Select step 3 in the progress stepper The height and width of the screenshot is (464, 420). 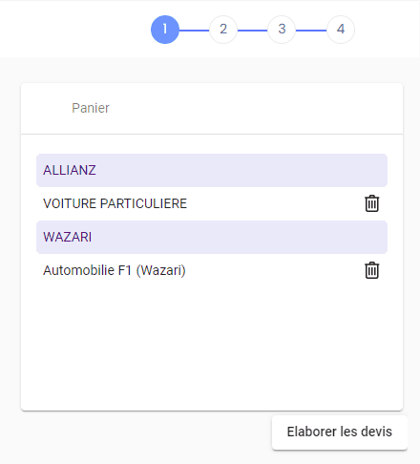(282, 30)
